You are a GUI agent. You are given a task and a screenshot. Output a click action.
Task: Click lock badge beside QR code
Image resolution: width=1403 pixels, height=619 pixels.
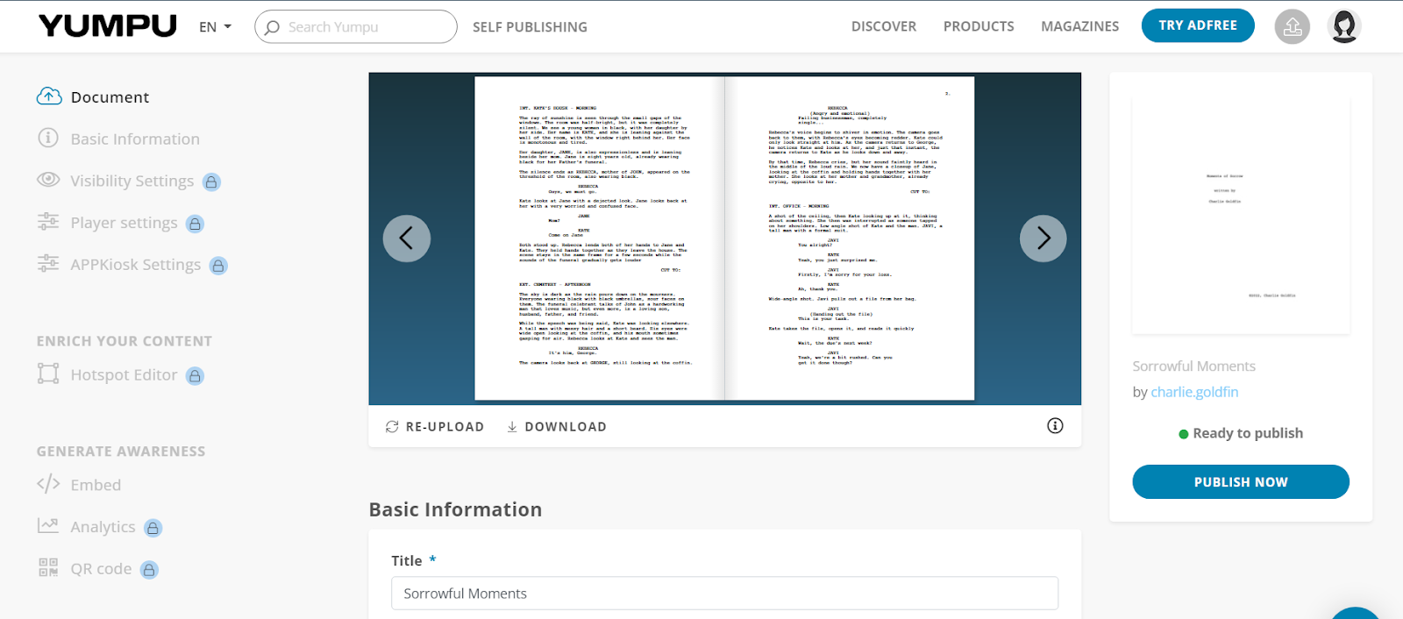point(149,570)
